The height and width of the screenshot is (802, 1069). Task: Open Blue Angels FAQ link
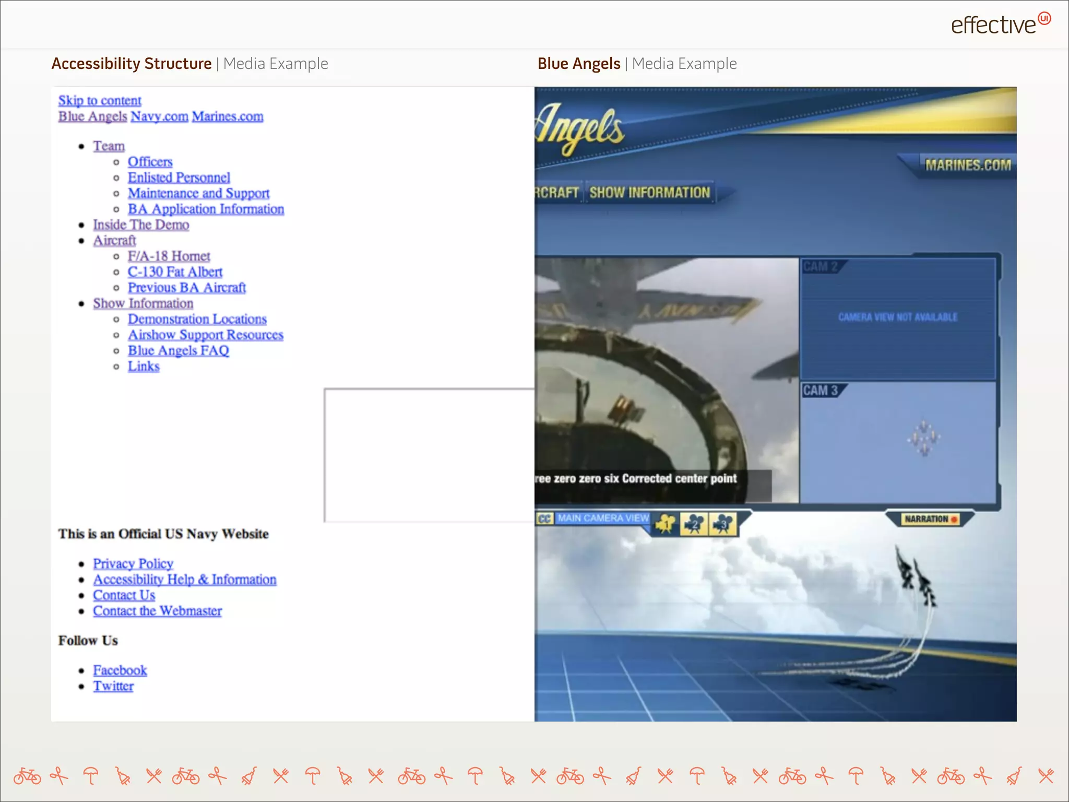pos(179,350)
